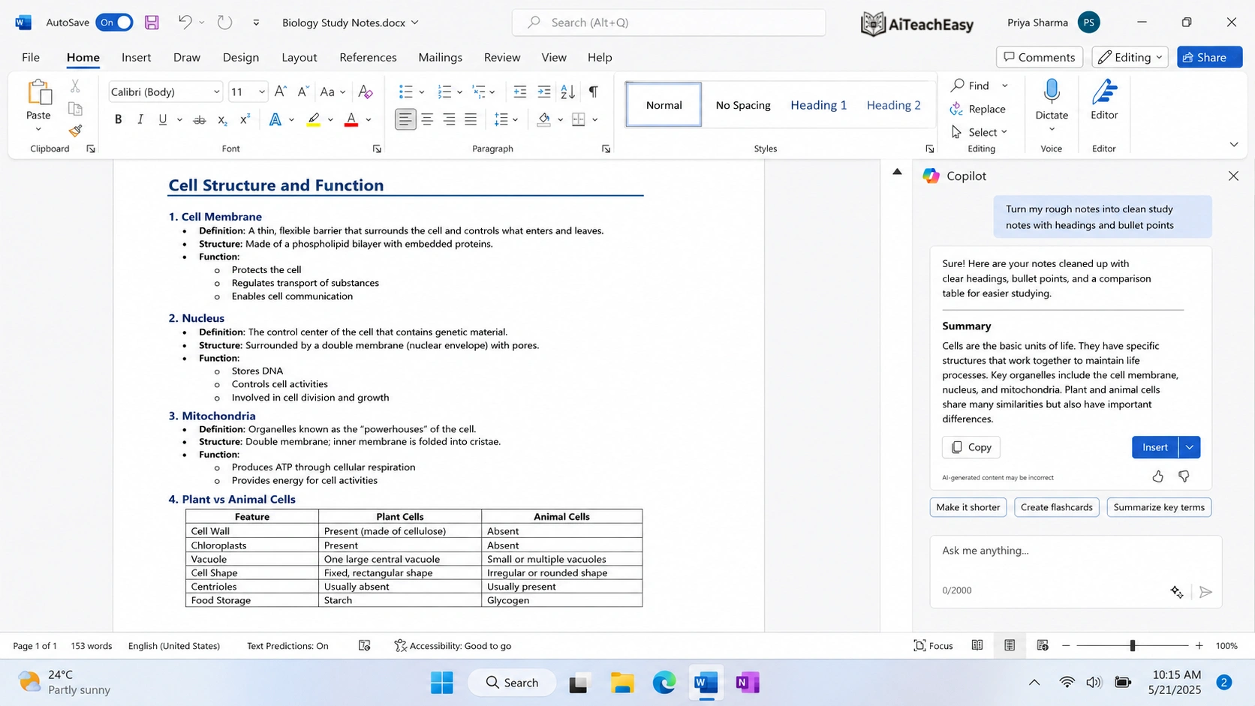The image size is (1255, 706).
Task: Click the Comments button
Action: [1039, 57]
